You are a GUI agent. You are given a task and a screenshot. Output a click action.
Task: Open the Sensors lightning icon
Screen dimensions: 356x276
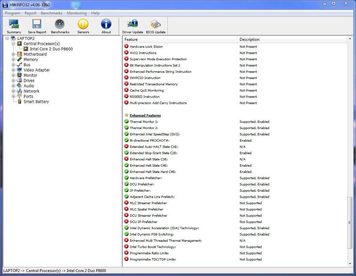click(x=83, y=26)
